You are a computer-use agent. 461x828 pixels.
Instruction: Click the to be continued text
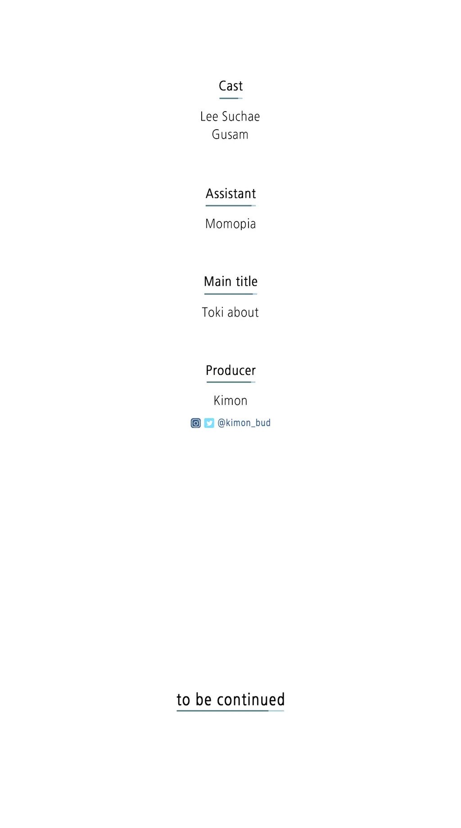230,700
